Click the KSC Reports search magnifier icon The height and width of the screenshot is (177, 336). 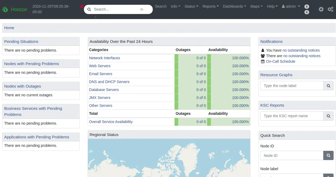(328, 116)
